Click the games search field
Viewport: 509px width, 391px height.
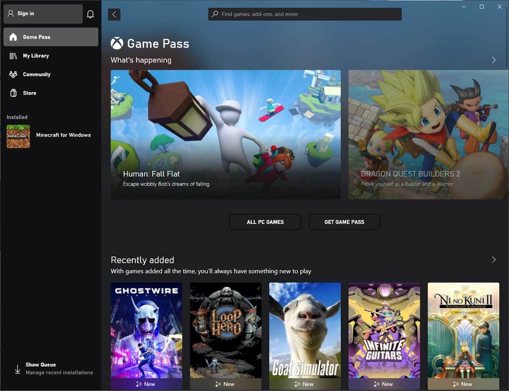[x=305, y=14]
